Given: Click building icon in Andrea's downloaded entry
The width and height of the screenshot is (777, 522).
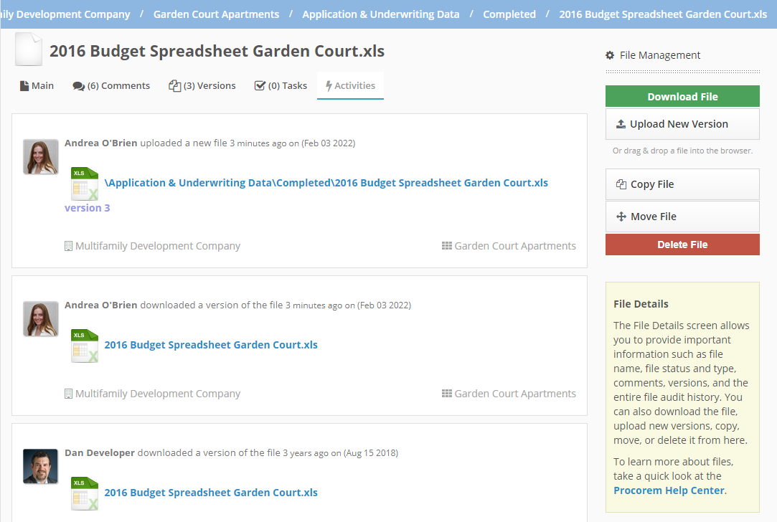Looking at the screenshot, I should (x=68, y=394).
